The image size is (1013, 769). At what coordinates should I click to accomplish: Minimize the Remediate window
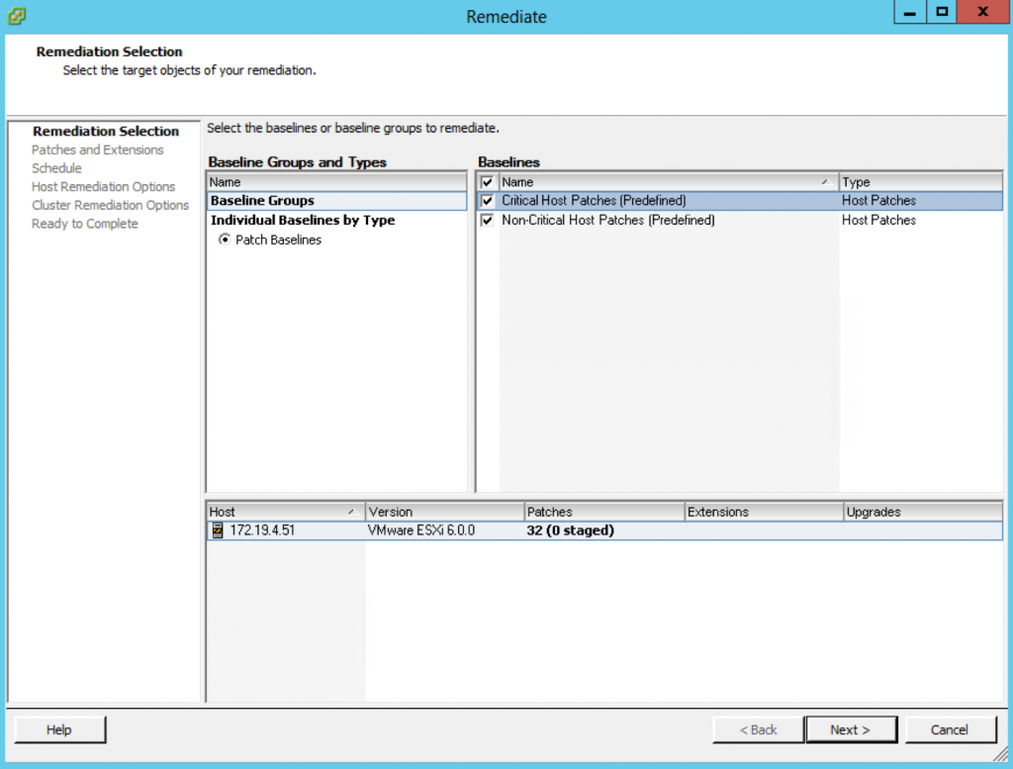(x=910, y=12)
